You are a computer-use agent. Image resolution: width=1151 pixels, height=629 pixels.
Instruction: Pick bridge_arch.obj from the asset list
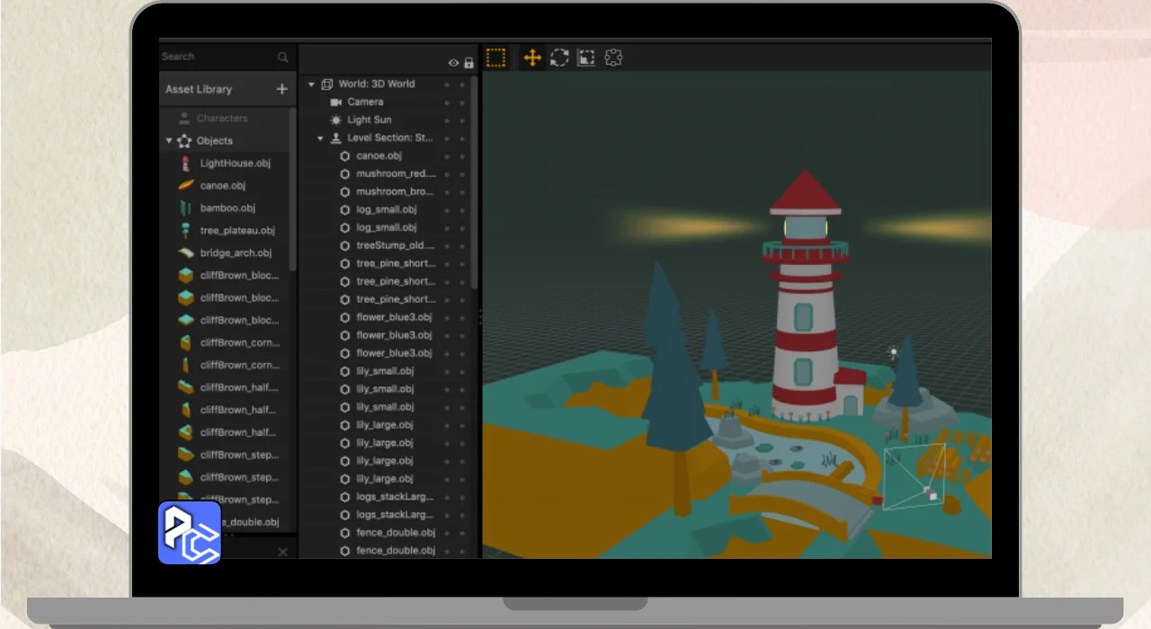pyautogui.click(x=236, y=253)
